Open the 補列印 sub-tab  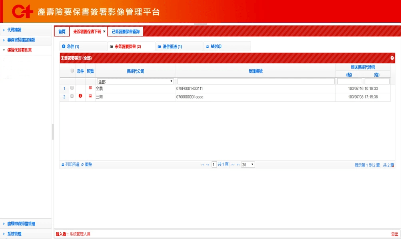tap(227, 46)
